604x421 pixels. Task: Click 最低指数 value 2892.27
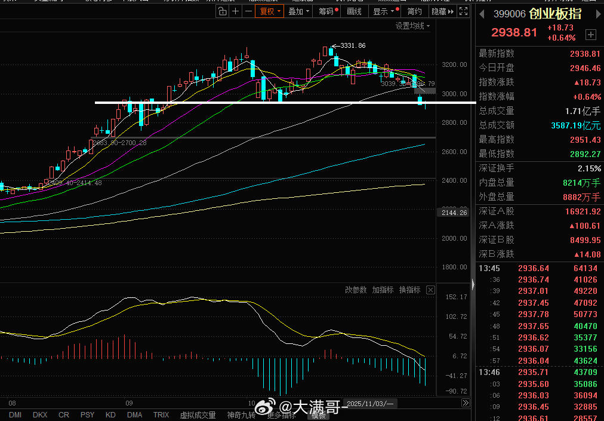coord(585,154)
